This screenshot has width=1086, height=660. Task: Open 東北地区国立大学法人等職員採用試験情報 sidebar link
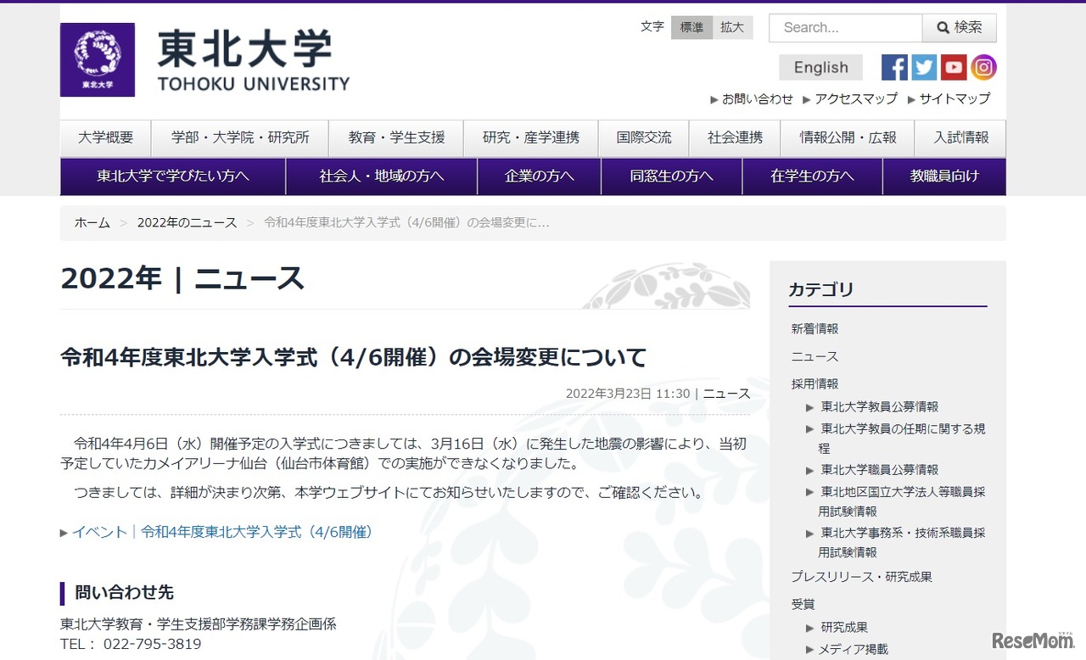click(x=902, y=501)
